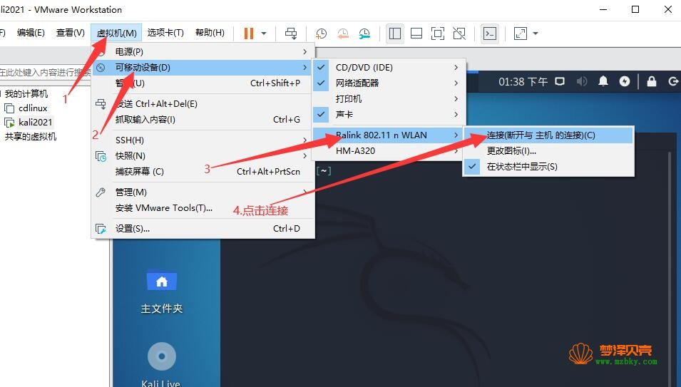This screenshot has height=387, width=681.
Task: Select kali2021 in the library tree
Action: click(x=35, y=123)
